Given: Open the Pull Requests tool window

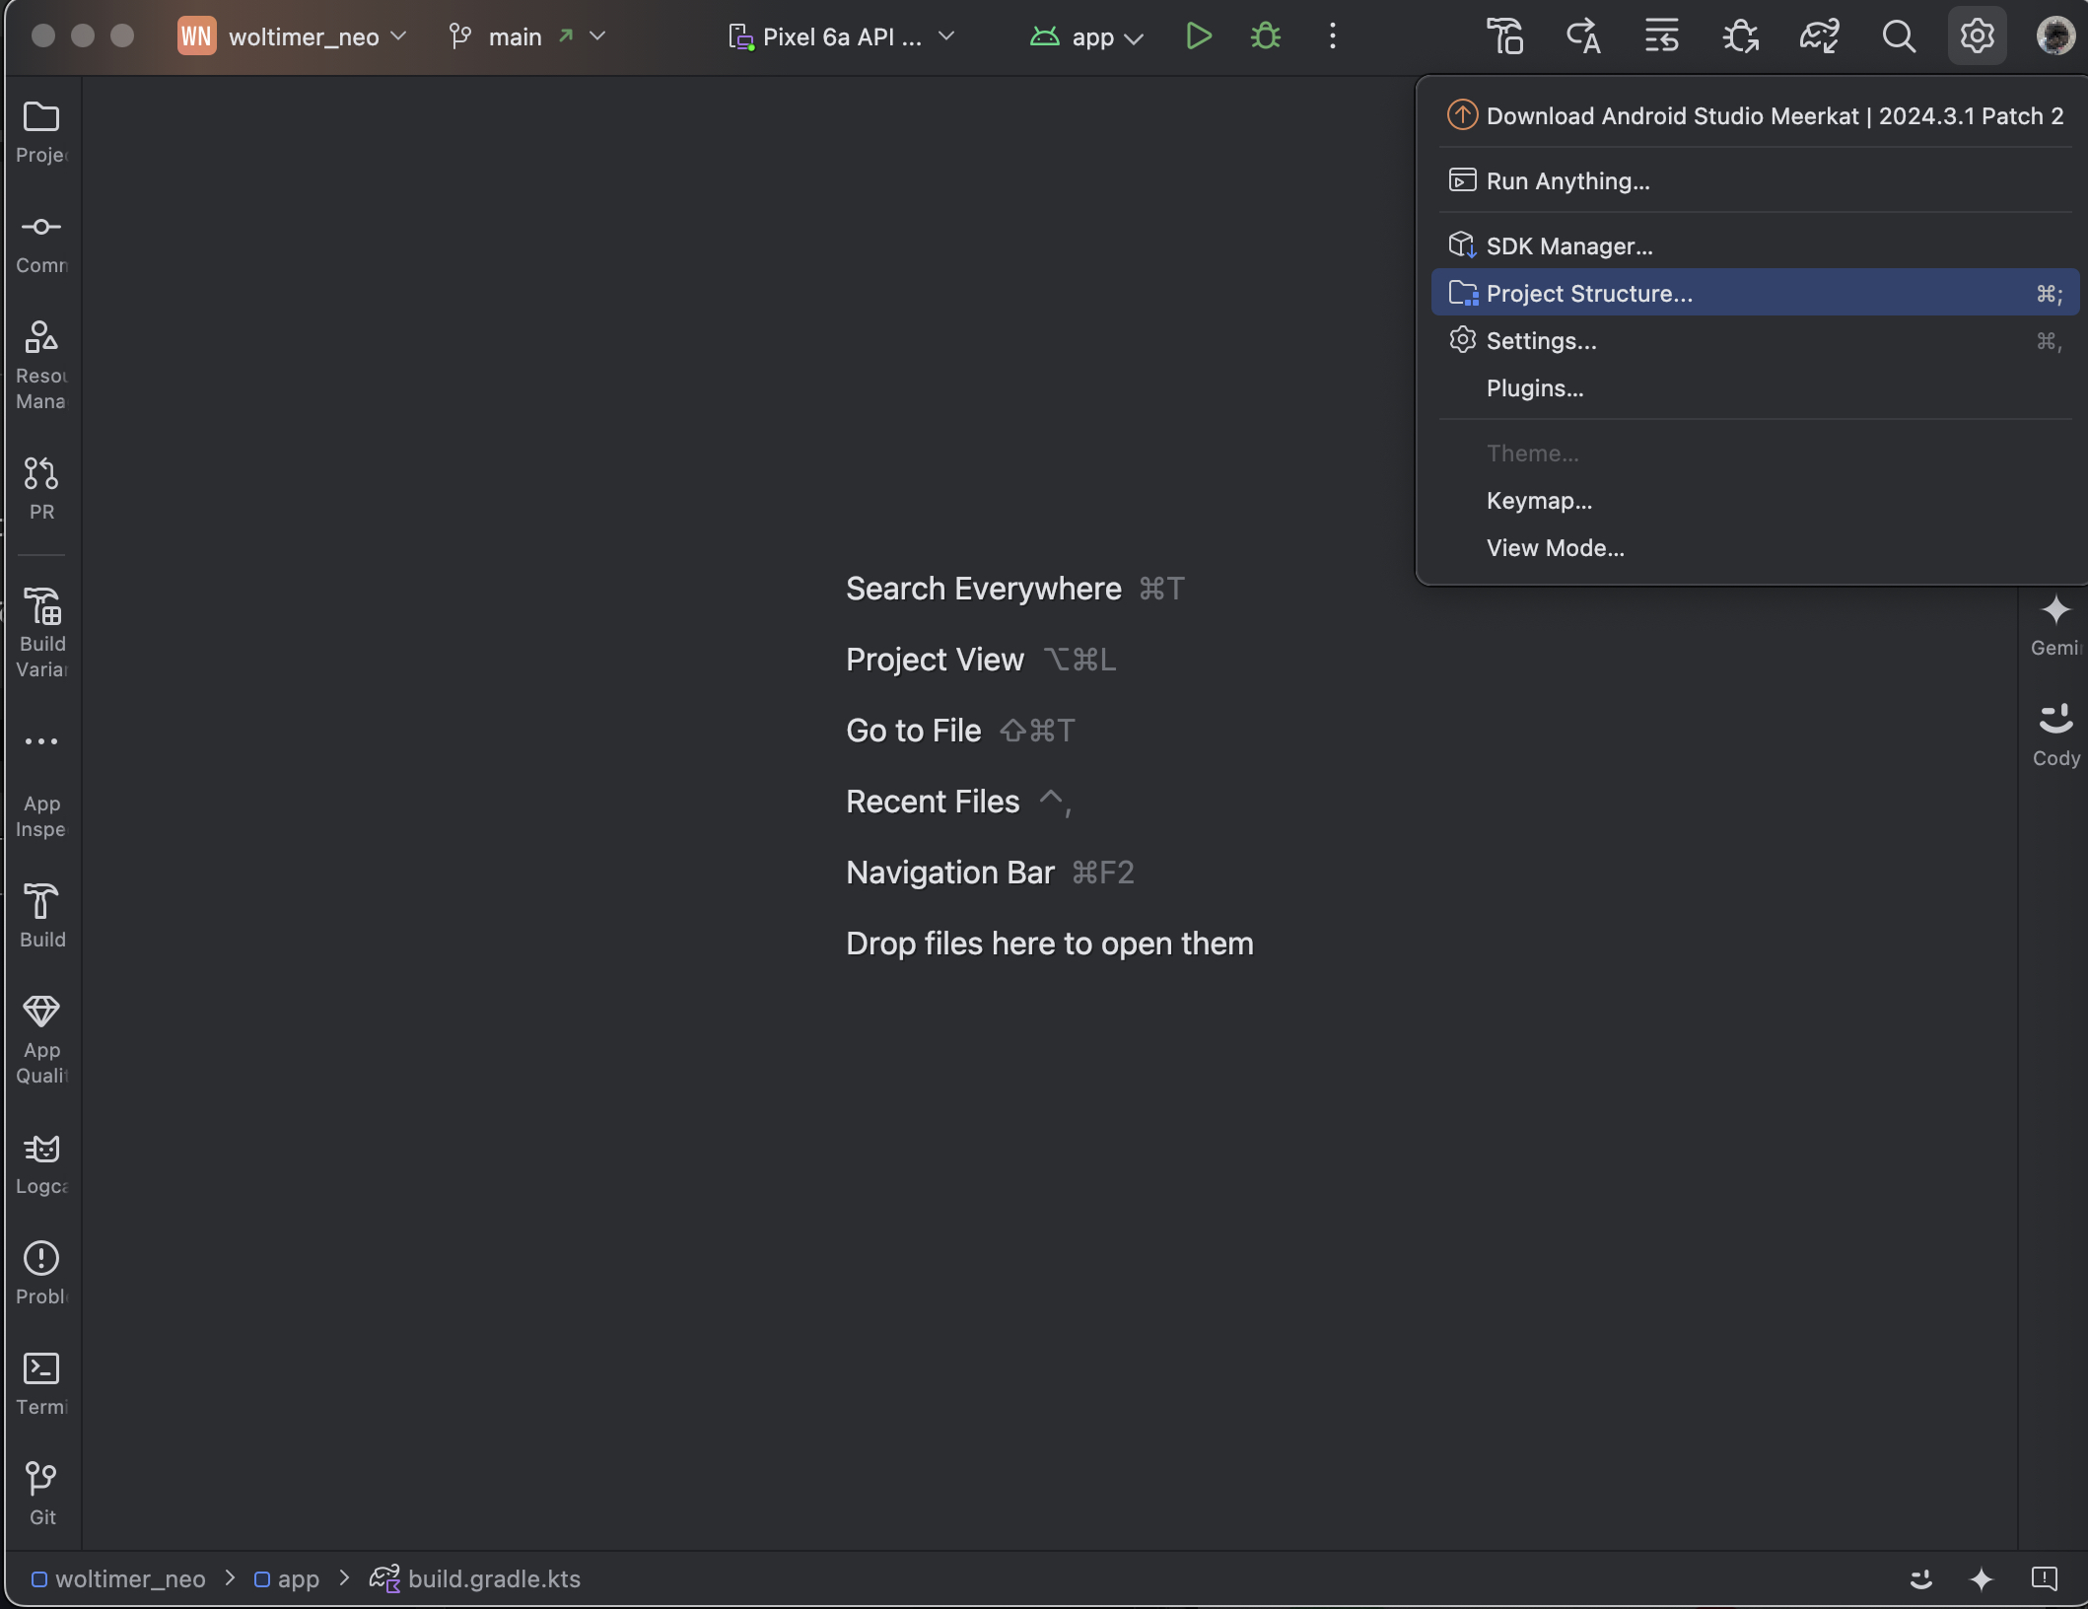Looking at the screenshot, I should pos(41,487).
